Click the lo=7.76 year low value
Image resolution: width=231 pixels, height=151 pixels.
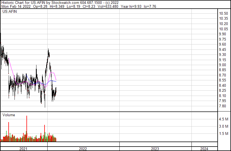click(150, 6)
